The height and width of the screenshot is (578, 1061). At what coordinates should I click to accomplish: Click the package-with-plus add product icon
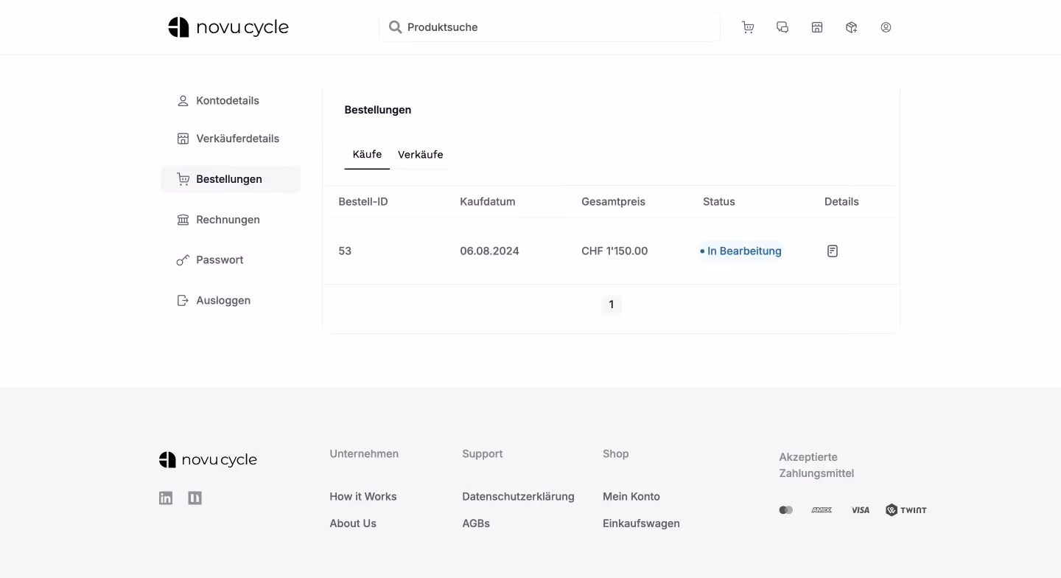pyautogui.click(x=852, y=27)
